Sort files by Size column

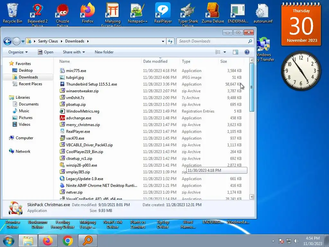point(231,61)
